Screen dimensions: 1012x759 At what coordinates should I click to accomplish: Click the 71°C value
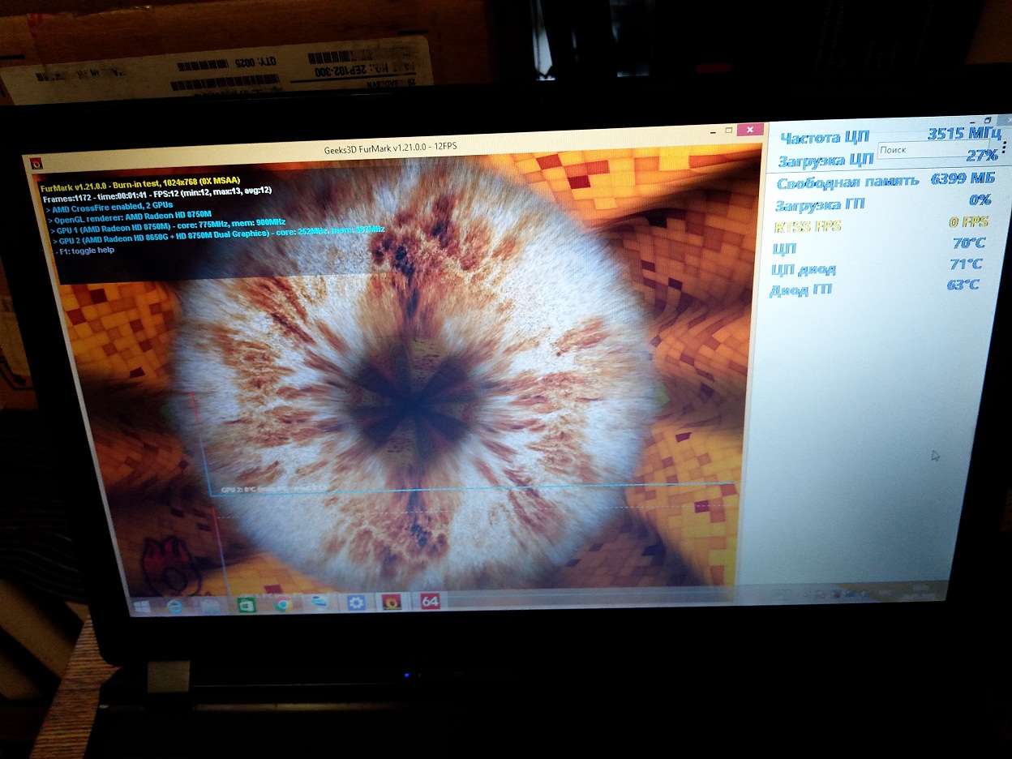coord(965,264)
